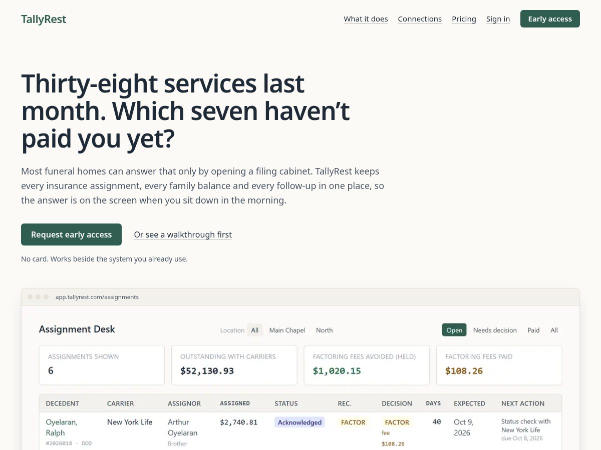Select the All status filter beside Paid
This screenshot has width=601, height=450.
pos(554,330)
